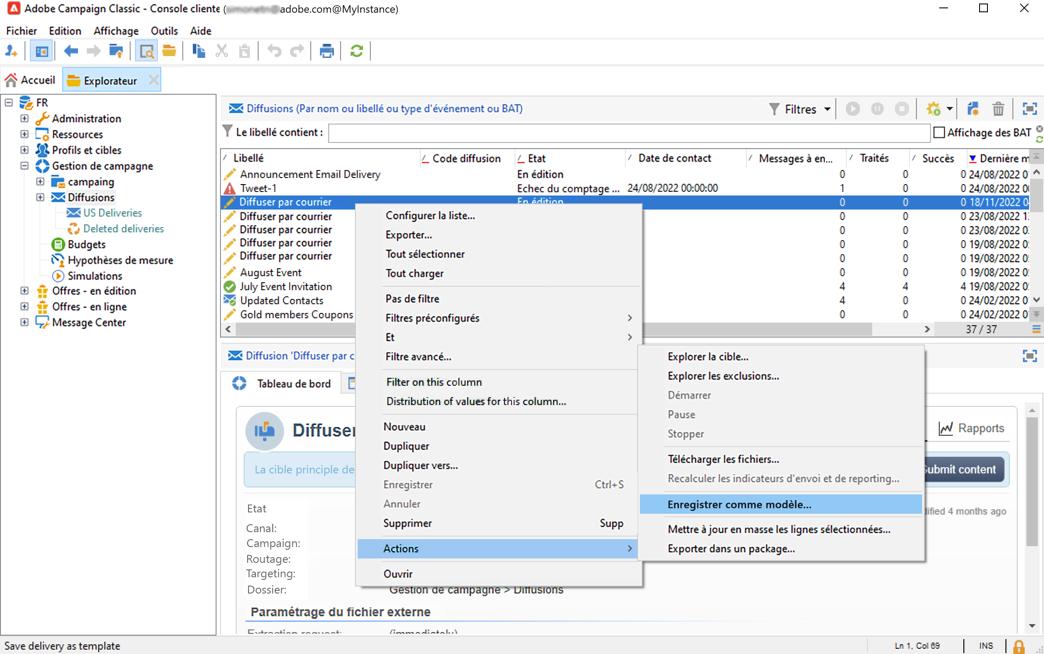The width and height of the screenshot is (1044, 654).
Task: Click the undo arrow in the toolbar
Action: coord(274,51)
